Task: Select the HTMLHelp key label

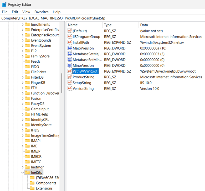Action: (39, 114)
